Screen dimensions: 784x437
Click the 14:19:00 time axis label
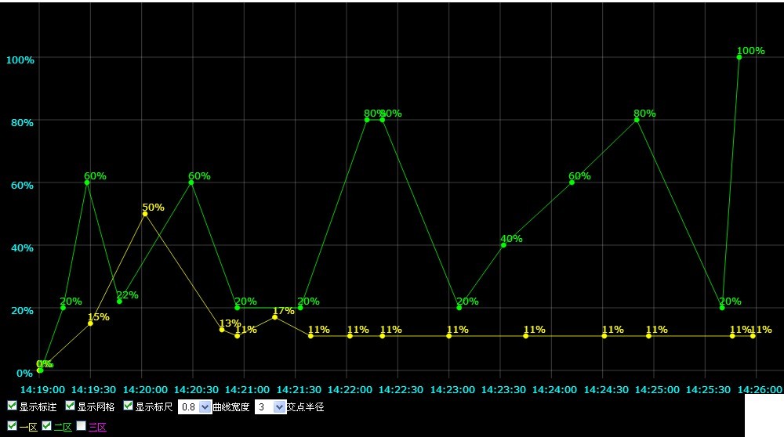(42, 389)
